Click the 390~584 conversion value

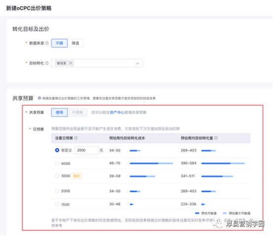(x=189, y=163)
